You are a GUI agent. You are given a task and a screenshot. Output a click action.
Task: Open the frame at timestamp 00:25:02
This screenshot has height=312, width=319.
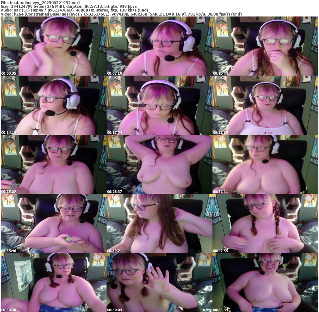point(53,164)
